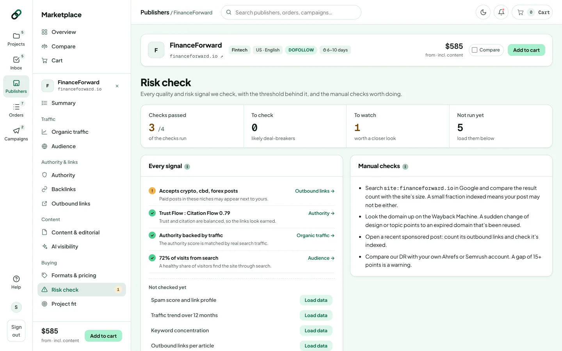Click Add to cart in header card

pyautogui.click(x=526, y=50)
